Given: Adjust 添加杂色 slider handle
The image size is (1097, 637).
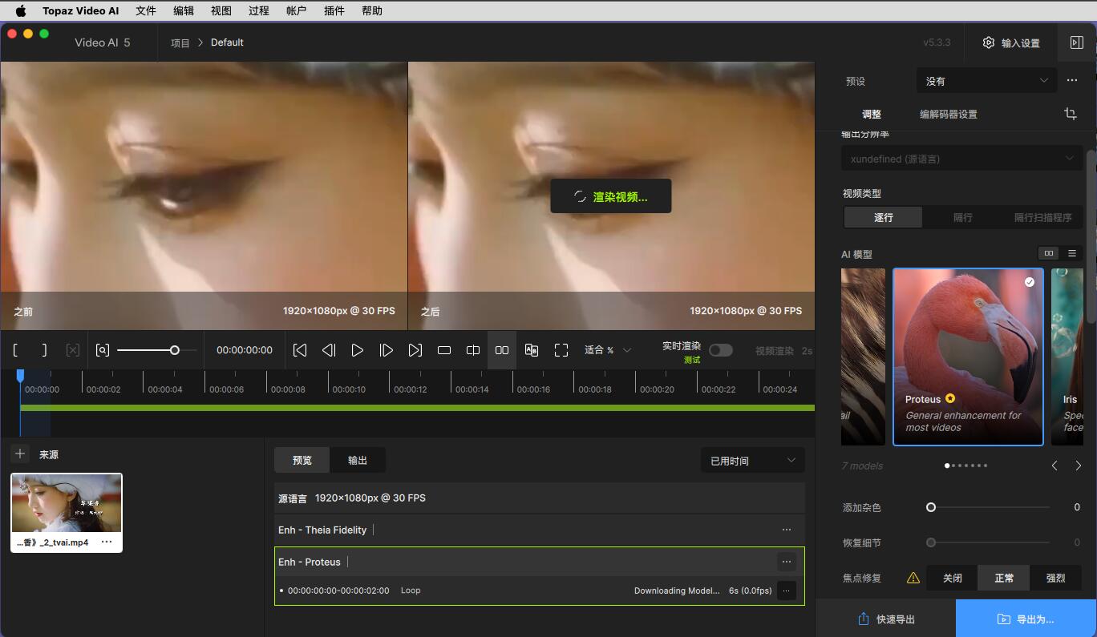Looking at the screenshot, I should [931, 507].
